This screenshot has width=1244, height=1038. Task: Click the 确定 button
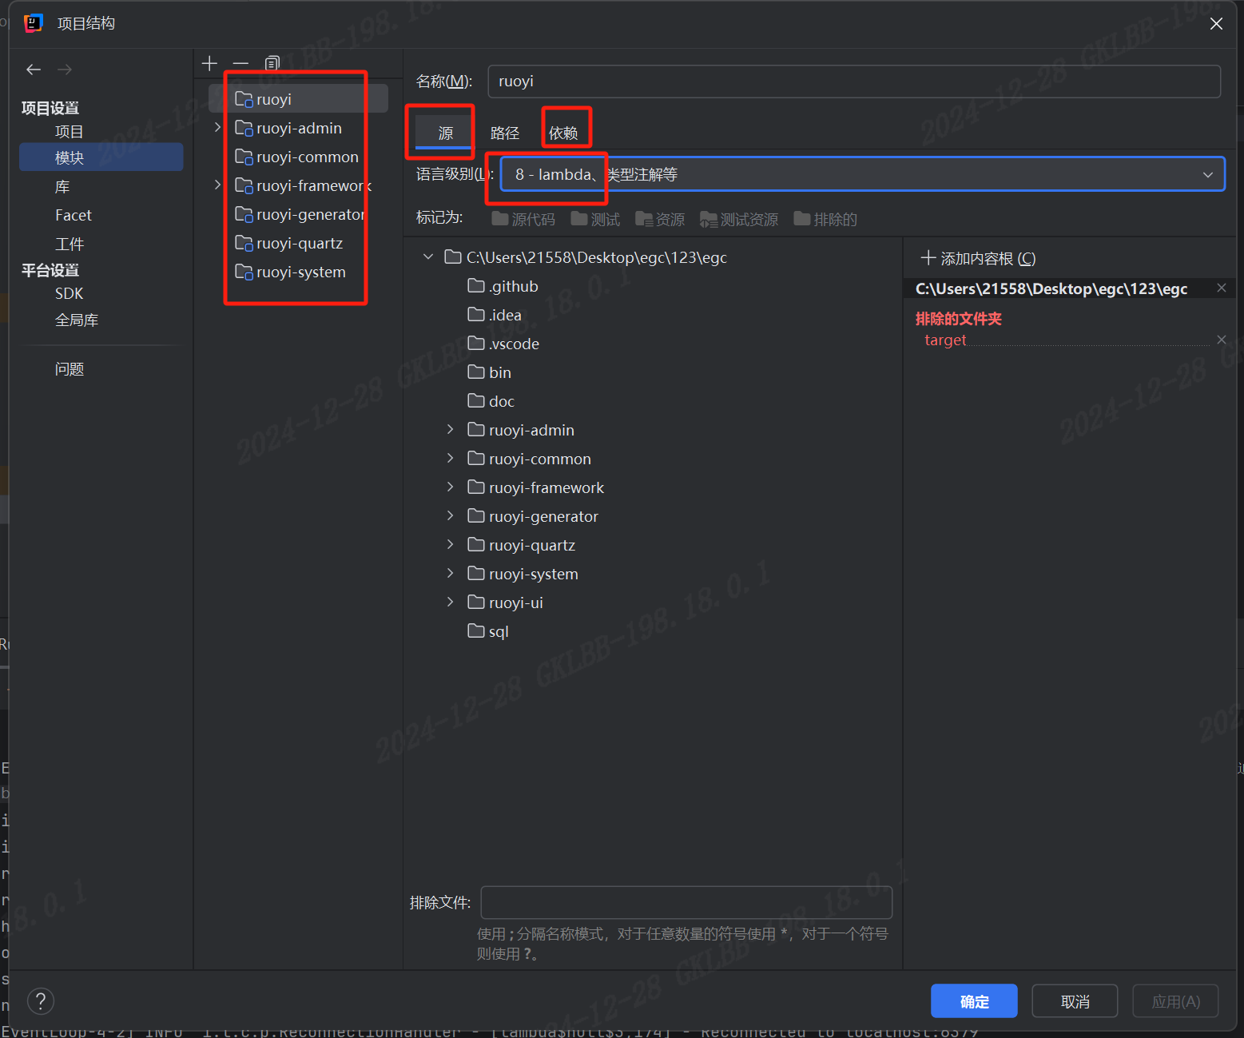pos(974,1000)
